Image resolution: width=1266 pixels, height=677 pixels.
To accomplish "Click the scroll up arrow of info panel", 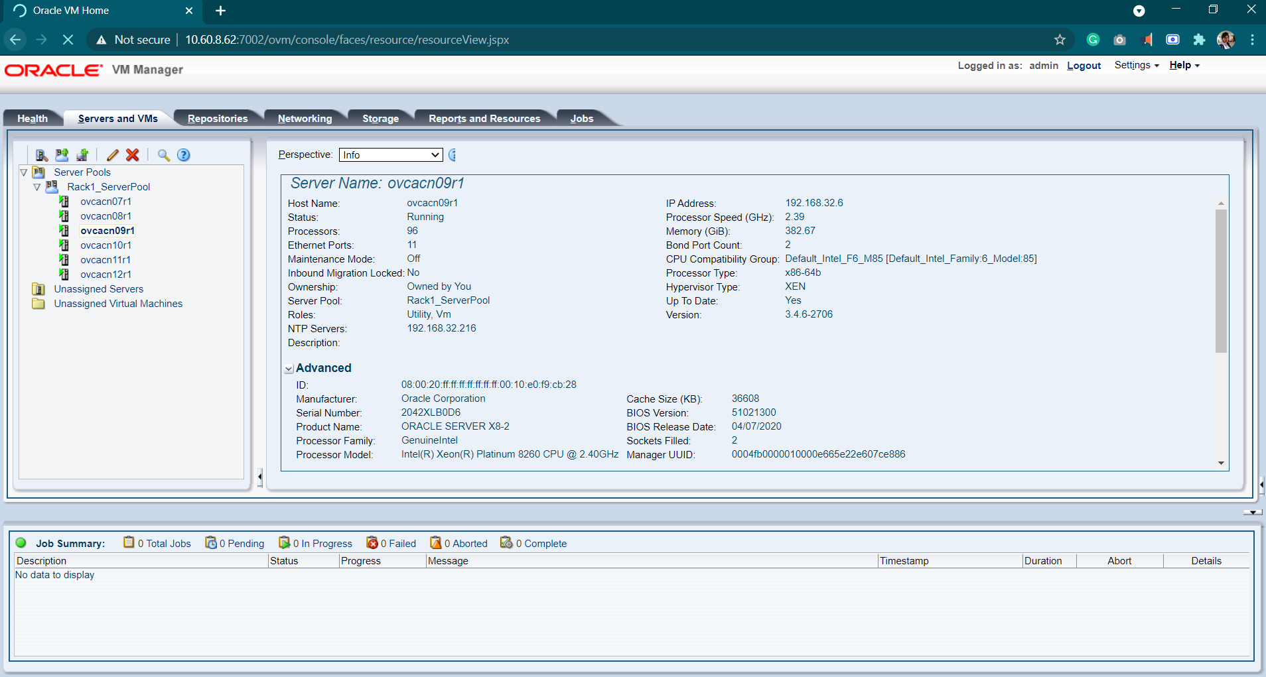I will pyautogui.click(x=1221, y=204).
